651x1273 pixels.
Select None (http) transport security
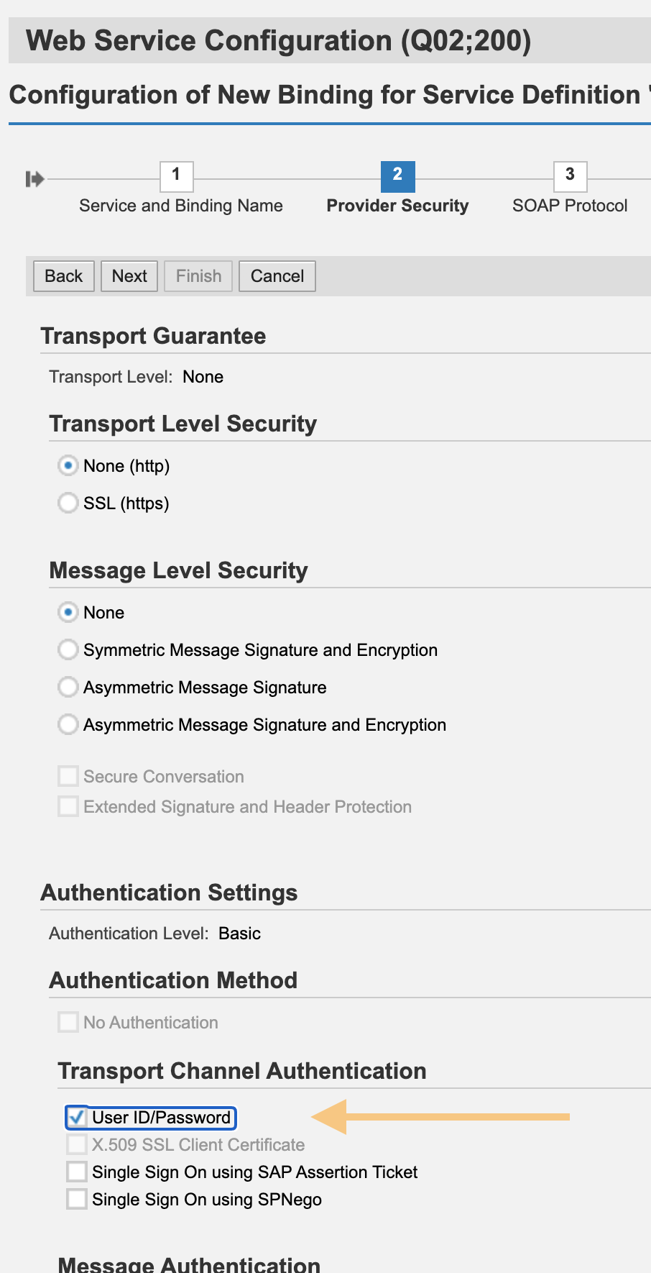(68, 466)
